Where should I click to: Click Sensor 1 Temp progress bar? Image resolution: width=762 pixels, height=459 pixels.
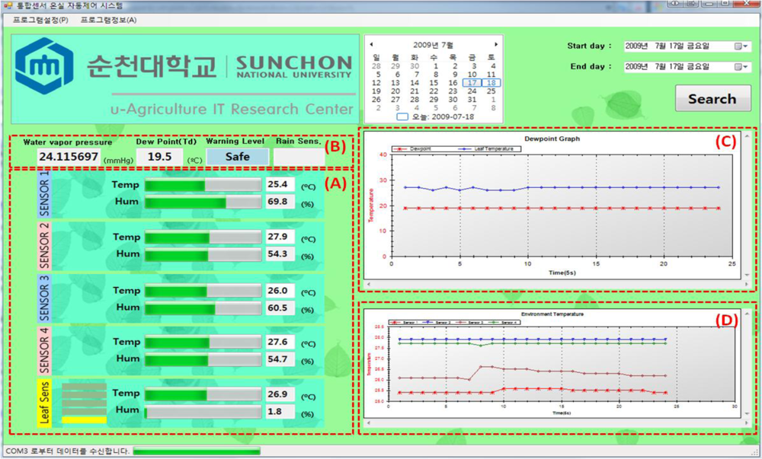(203, 185)
